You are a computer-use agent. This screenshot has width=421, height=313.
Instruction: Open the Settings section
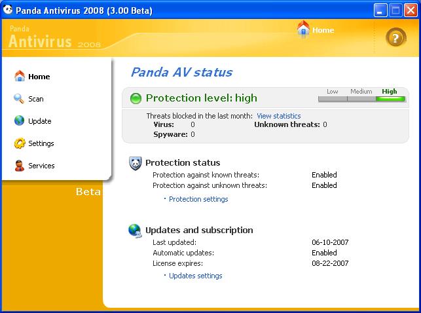coord(41,143)
